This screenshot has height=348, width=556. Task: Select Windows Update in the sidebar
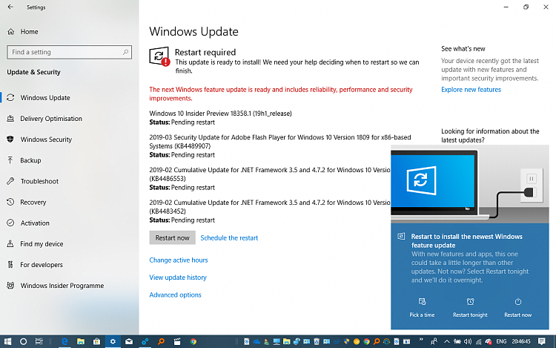[x=45, y=97]
